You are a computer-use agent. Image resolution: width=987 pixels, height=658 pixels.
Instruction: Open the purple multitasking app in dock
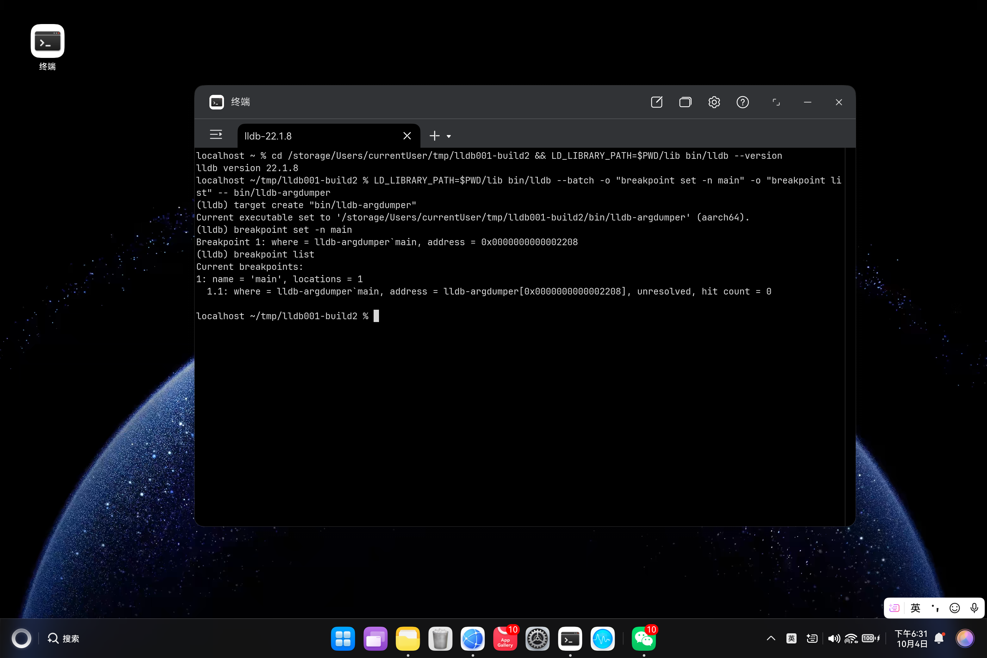coord(375,639)
